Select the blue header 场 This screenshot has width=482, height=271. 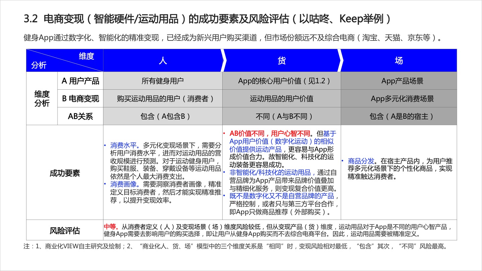click(399, 61)
